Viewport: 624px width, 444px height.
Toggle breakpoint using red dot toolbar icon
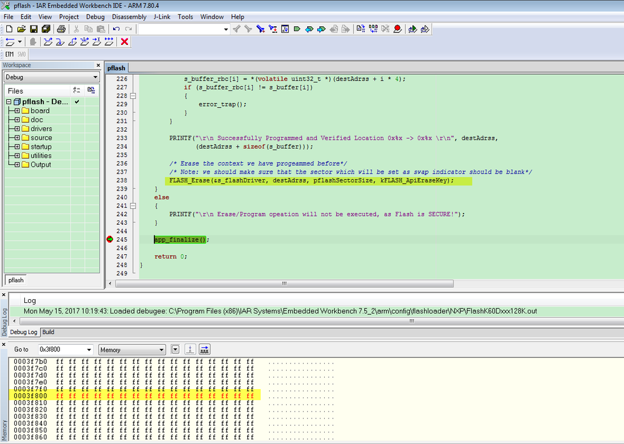pyautogui.click(x=397, y=29)
